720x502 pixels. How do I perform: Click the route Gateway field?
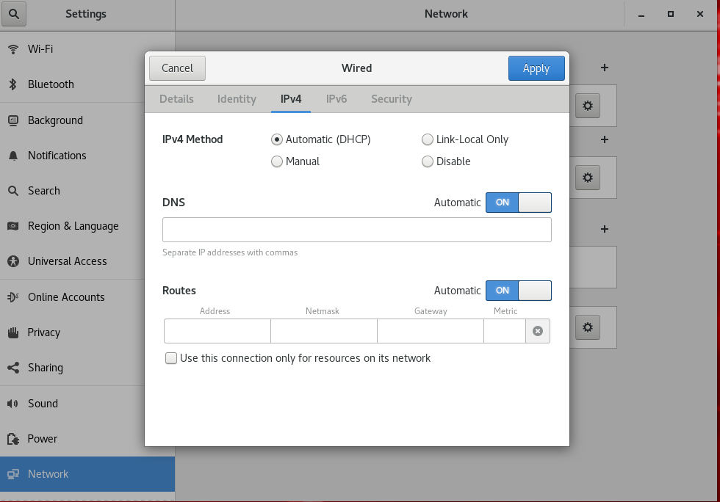(431, 331)
